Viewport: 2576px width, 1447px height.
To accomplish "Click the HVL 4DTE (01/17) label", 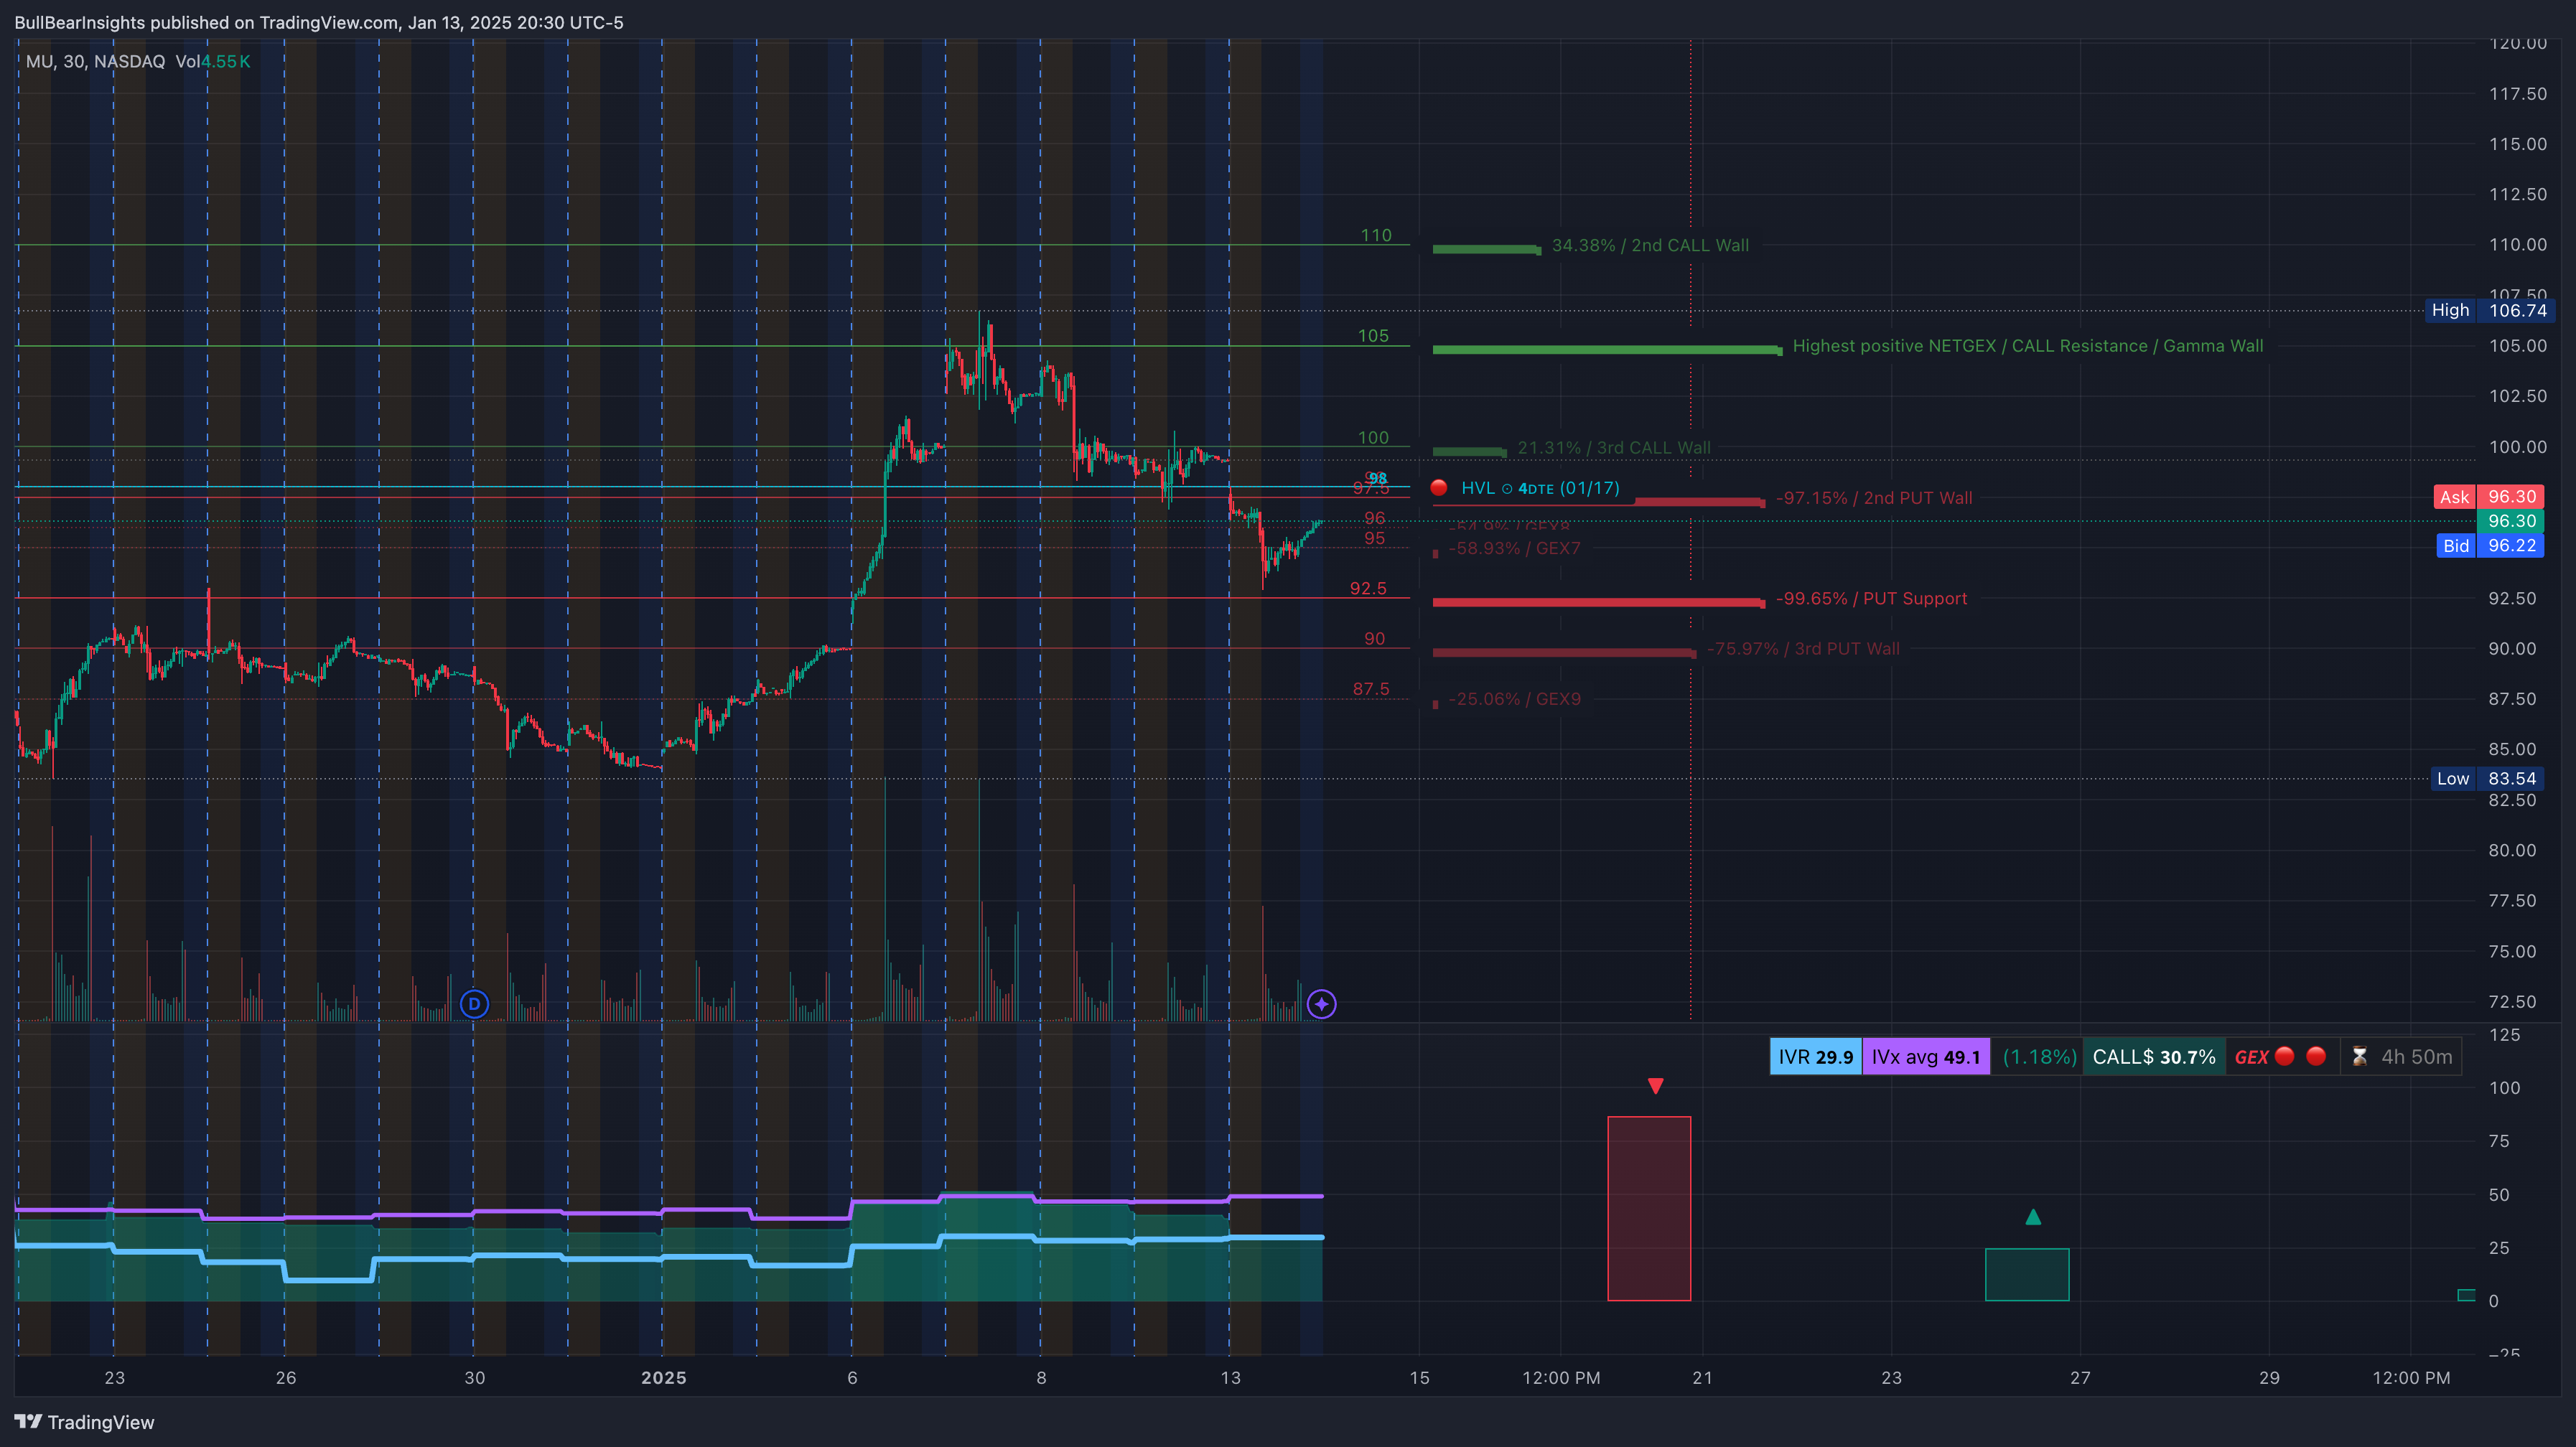I will [1539, 488].
